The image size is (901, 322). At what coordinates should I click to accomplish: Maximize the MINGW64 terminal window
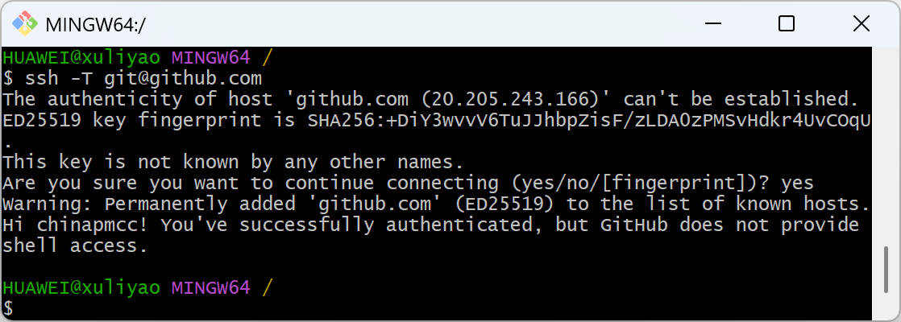tap(787, 23)
